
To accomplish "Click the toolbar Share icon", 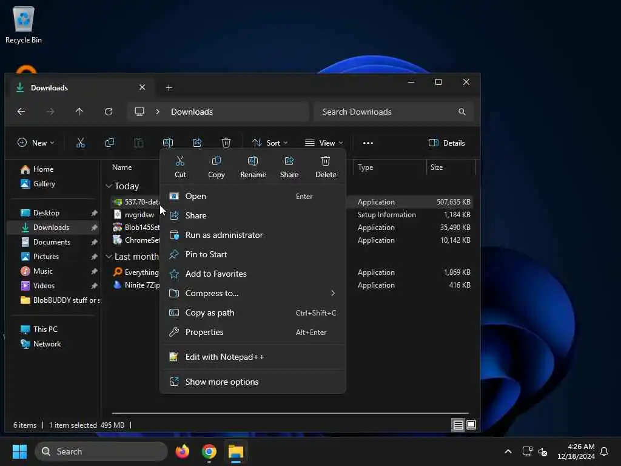I will pos(197,143).
